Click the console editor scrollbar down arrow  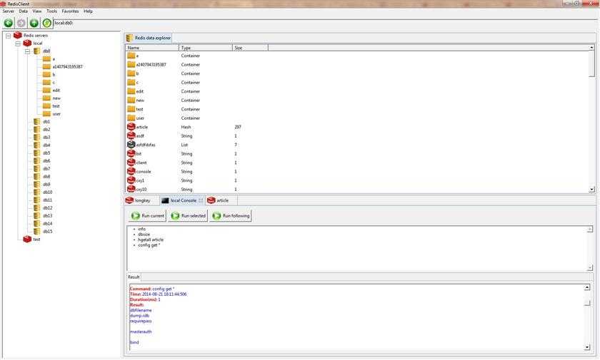click(x=590, y=268)
